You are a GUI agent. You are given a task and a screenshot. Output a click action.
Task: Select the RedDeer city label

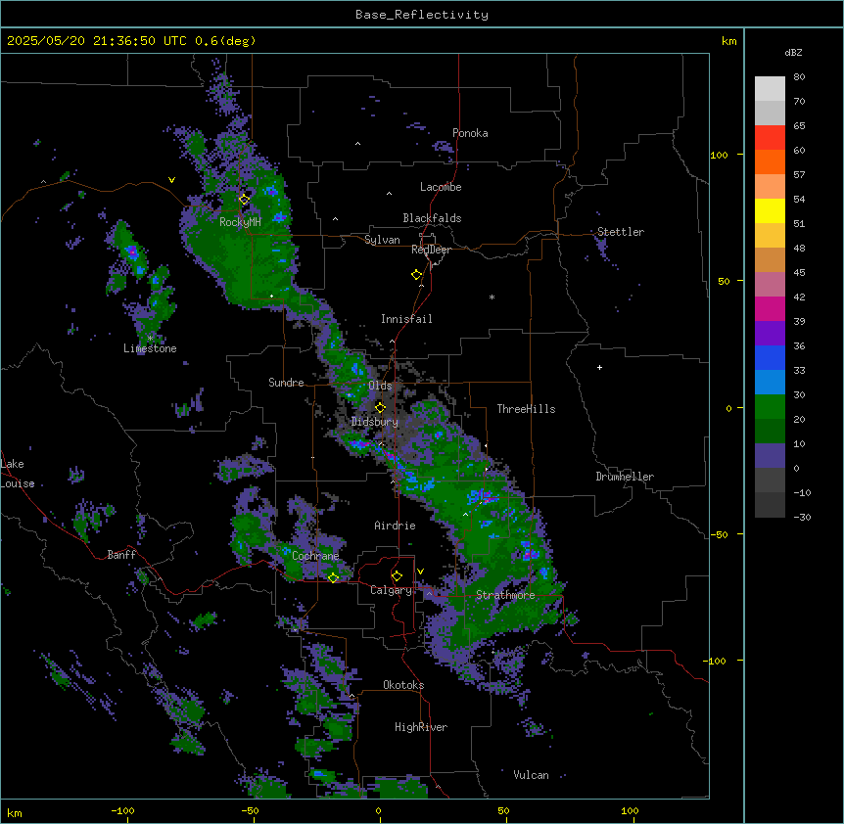pos(431,250)
